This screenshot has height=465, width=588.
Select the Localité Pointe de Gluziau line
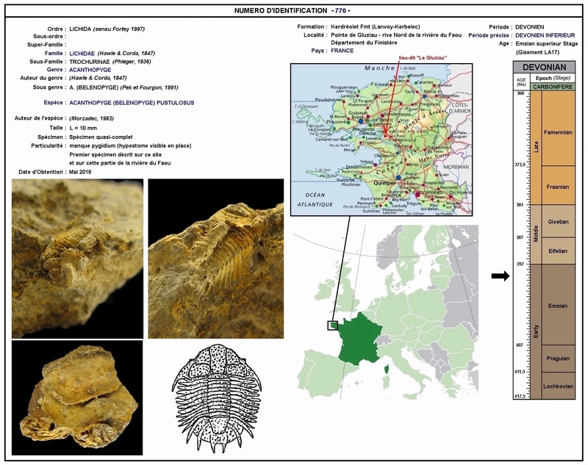(396, 35)
